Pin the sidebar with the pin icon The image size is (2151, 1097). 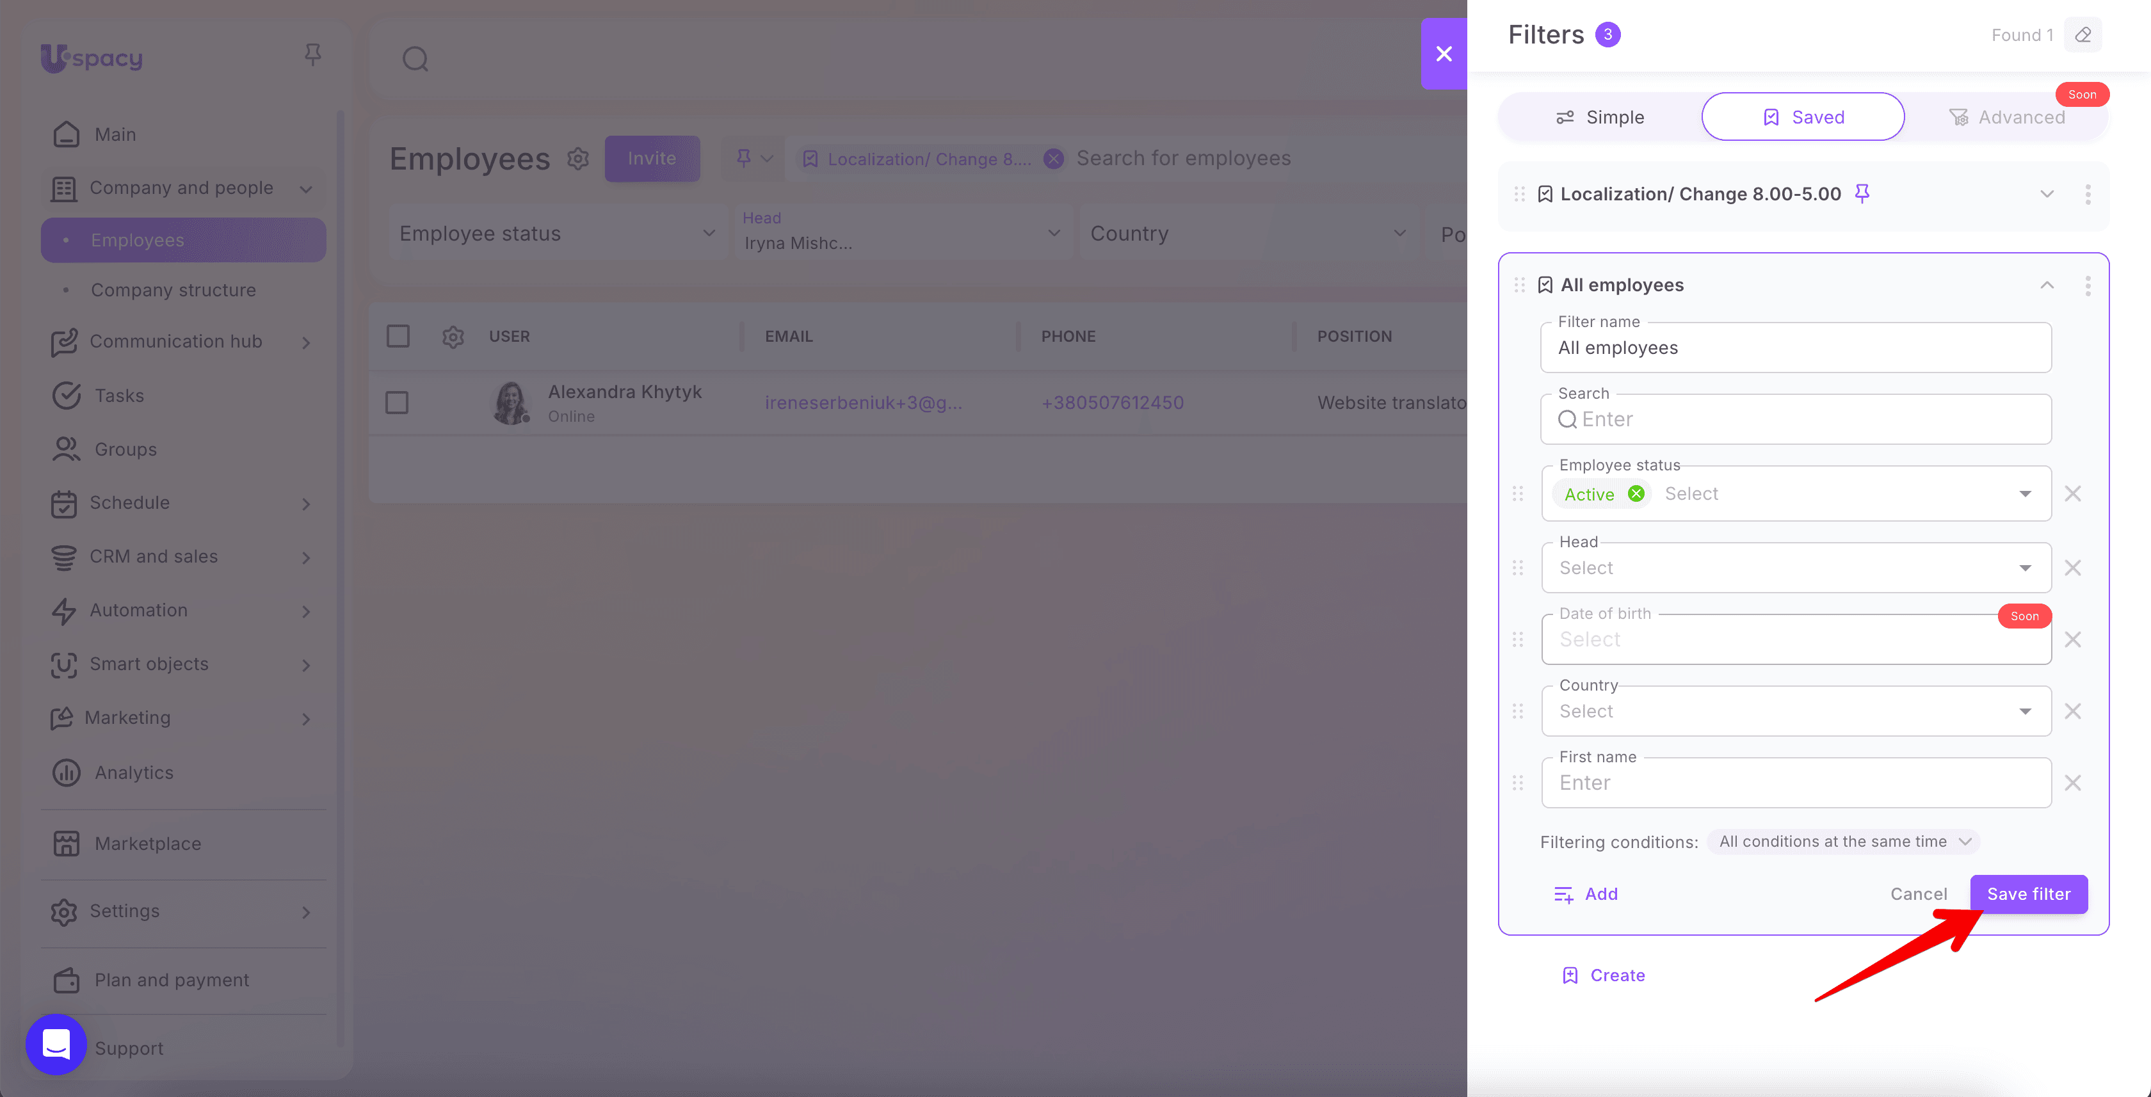tap(312, 55)
